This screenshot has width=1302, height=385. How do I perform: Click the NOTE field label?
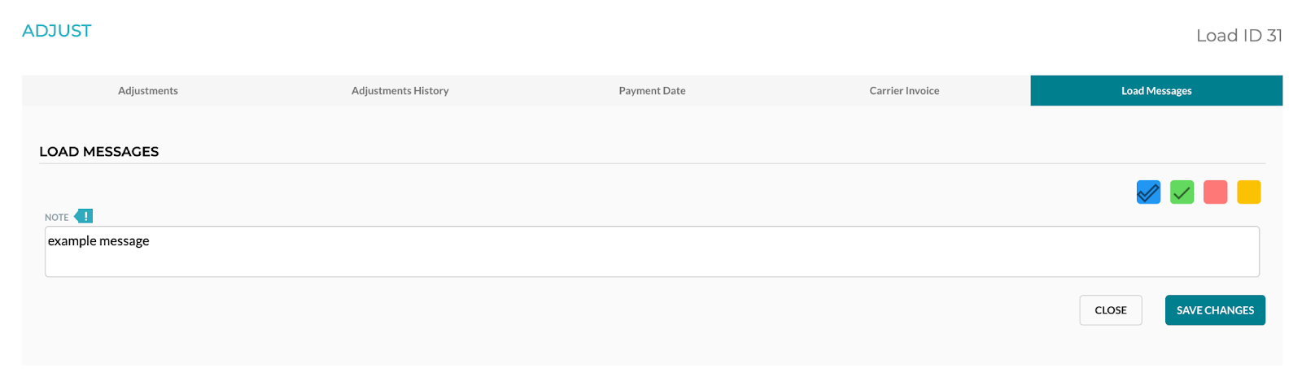coord(56,218)
